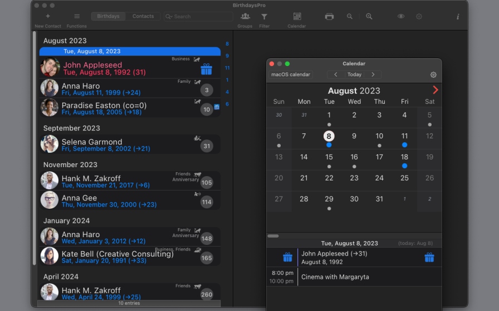Click the New Contact plus icon
Image resolution: width=499 pixels, height=311 pixels.
48,16
